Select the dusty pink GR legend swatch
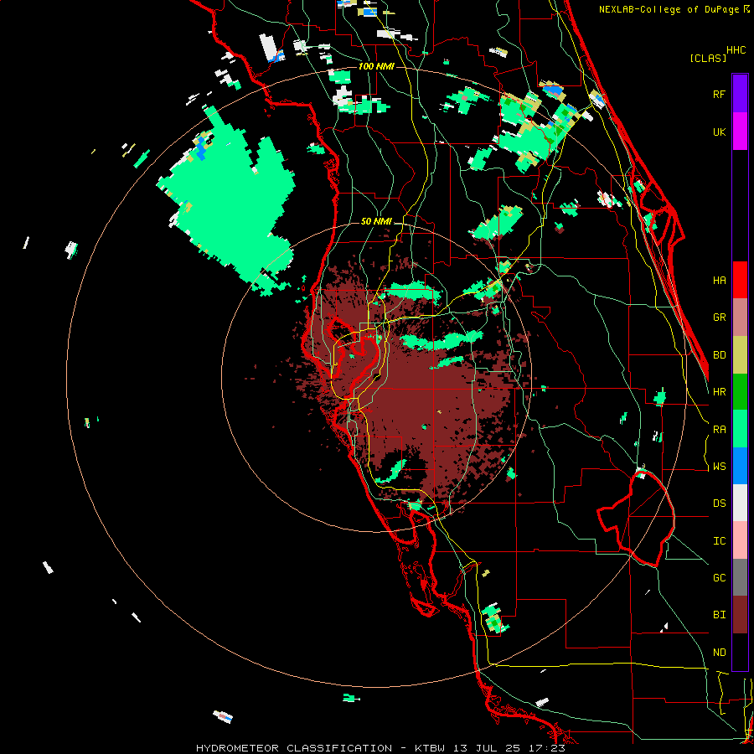Viewport: 754px width, 754px height. tap(740, 318)
